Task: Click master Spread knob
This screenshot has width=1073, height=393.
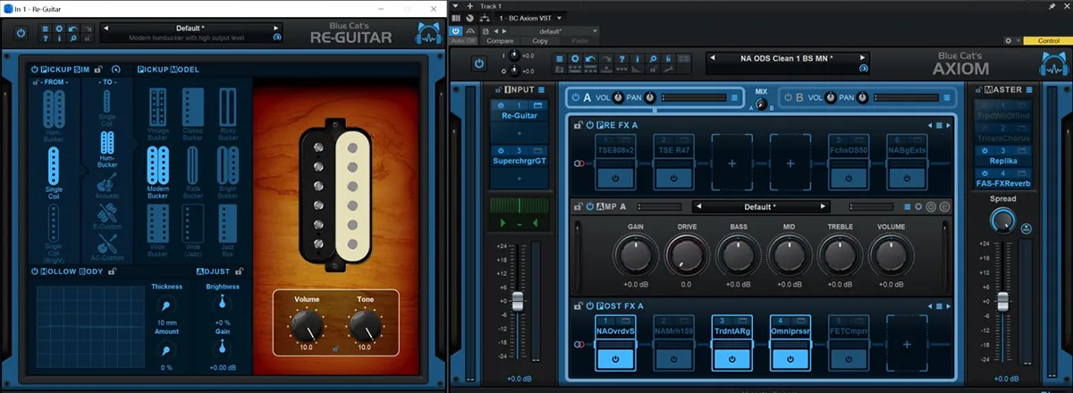Action: [1003, 219]
